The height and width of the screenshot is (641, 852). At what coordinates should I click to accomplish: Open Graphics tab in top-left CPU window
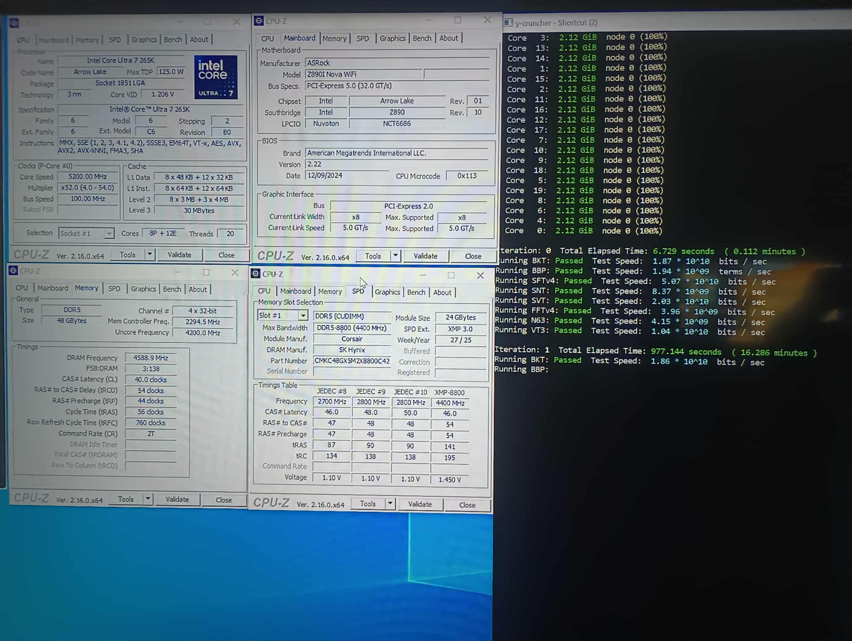(144, 40)
